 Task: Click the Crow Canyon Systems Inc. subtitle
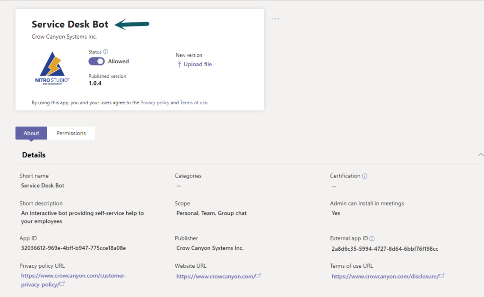(x=64, y=37)
